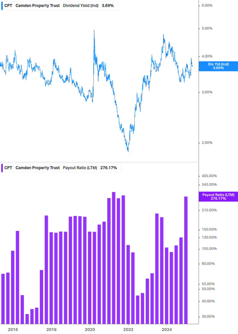Click the 5.00% label on the yield axis

point(207,28)
